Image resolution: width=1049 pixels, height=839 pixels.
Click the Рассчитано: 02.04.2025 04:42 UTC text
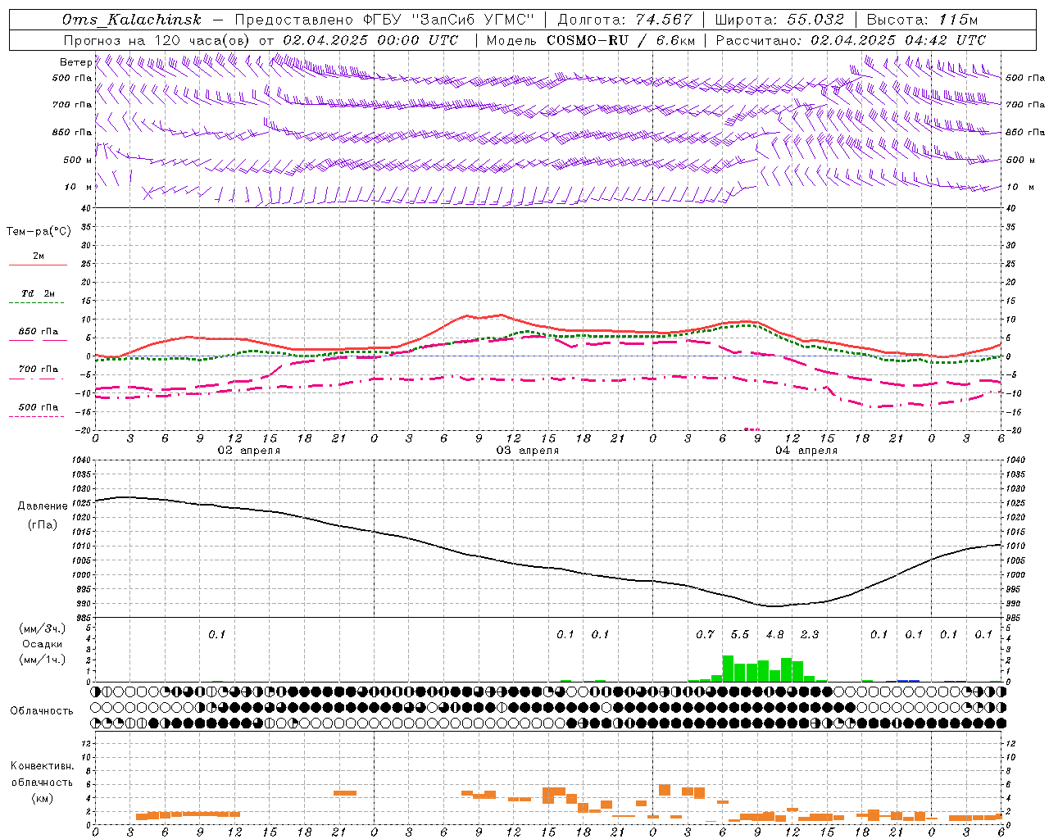point(851,40)
